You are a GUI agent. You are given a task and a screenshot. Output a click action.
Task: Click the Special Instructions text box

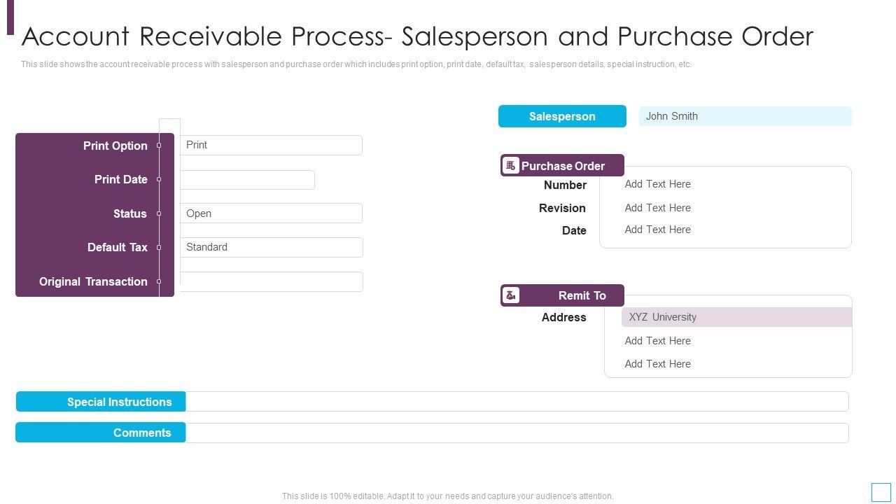click(x=517, y=402)
